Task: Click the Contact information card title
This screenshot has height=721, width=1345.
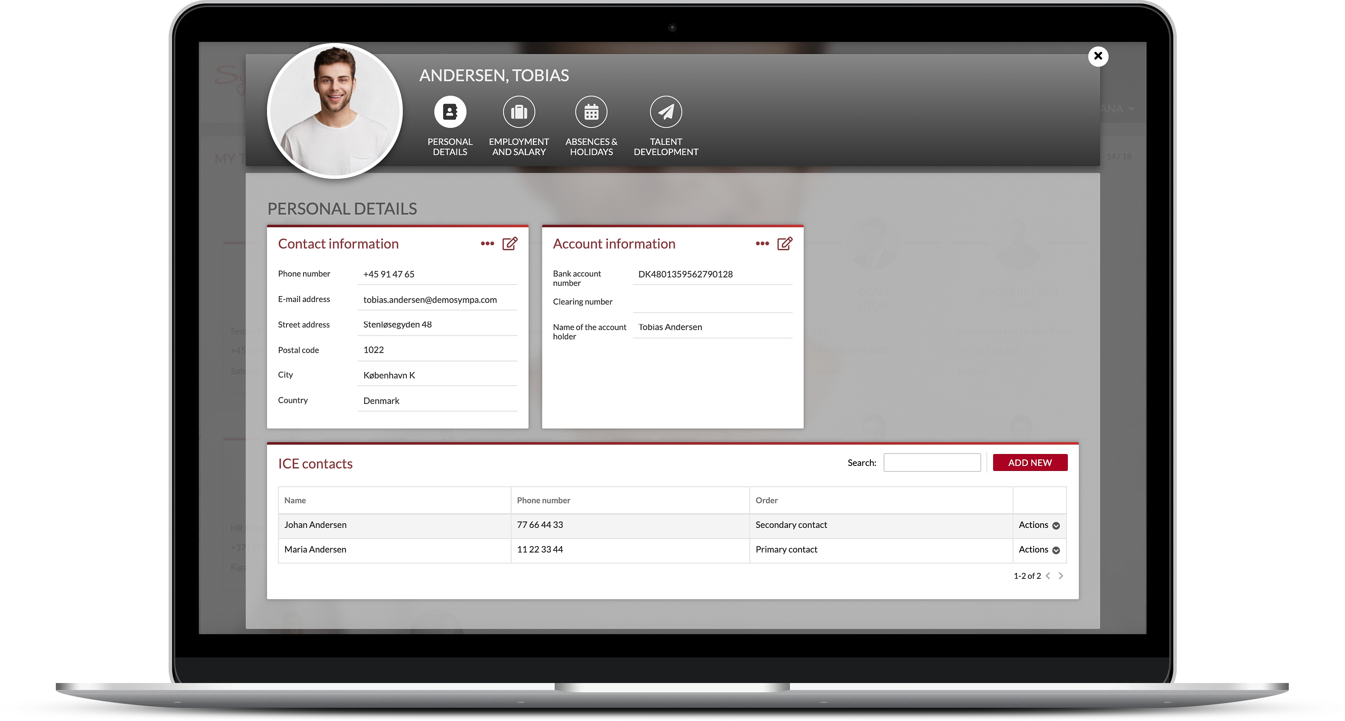Action: 338,244
